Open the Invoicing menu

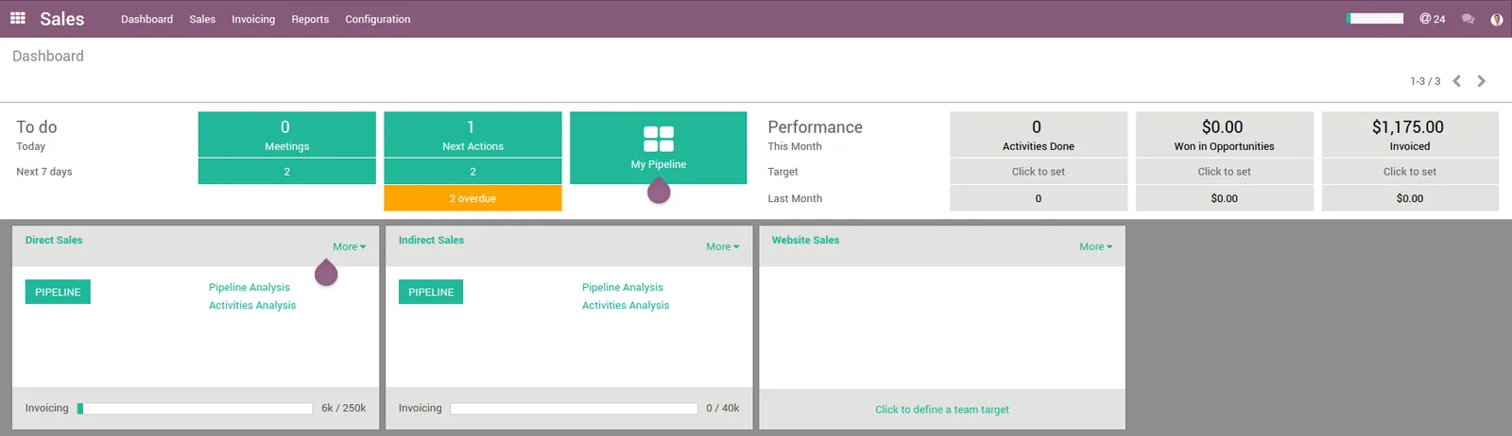[253, 19]
